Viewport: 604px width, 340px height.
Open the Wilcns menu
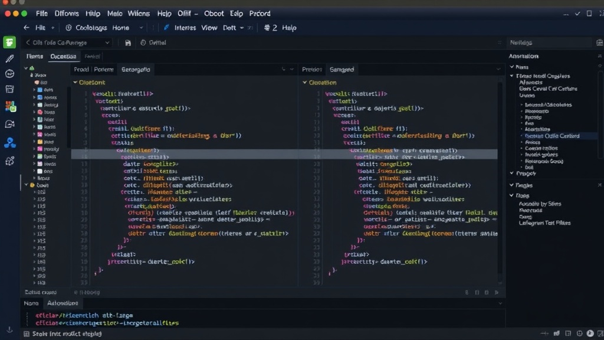pyautogui.click(x=139, y=14)
